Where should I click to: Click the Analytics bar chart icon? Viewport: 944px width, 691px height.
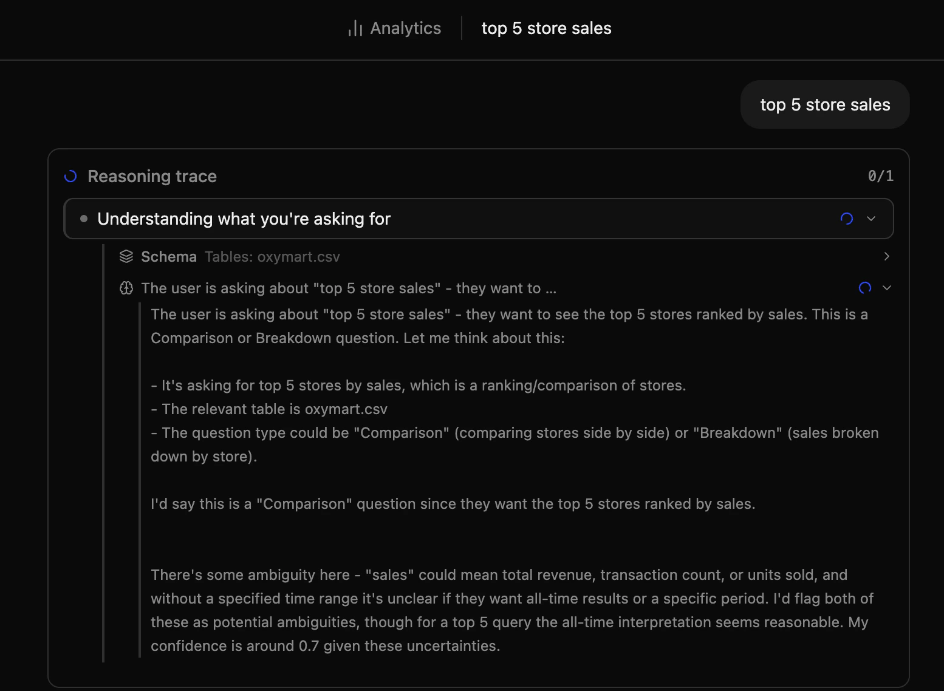coord(355,29)
